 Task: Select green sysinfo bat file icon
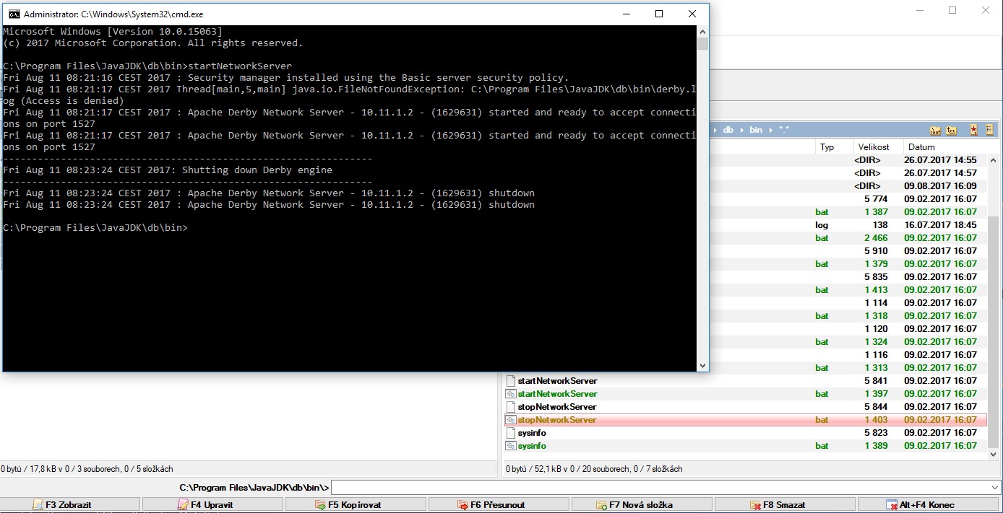coord(511,446)
